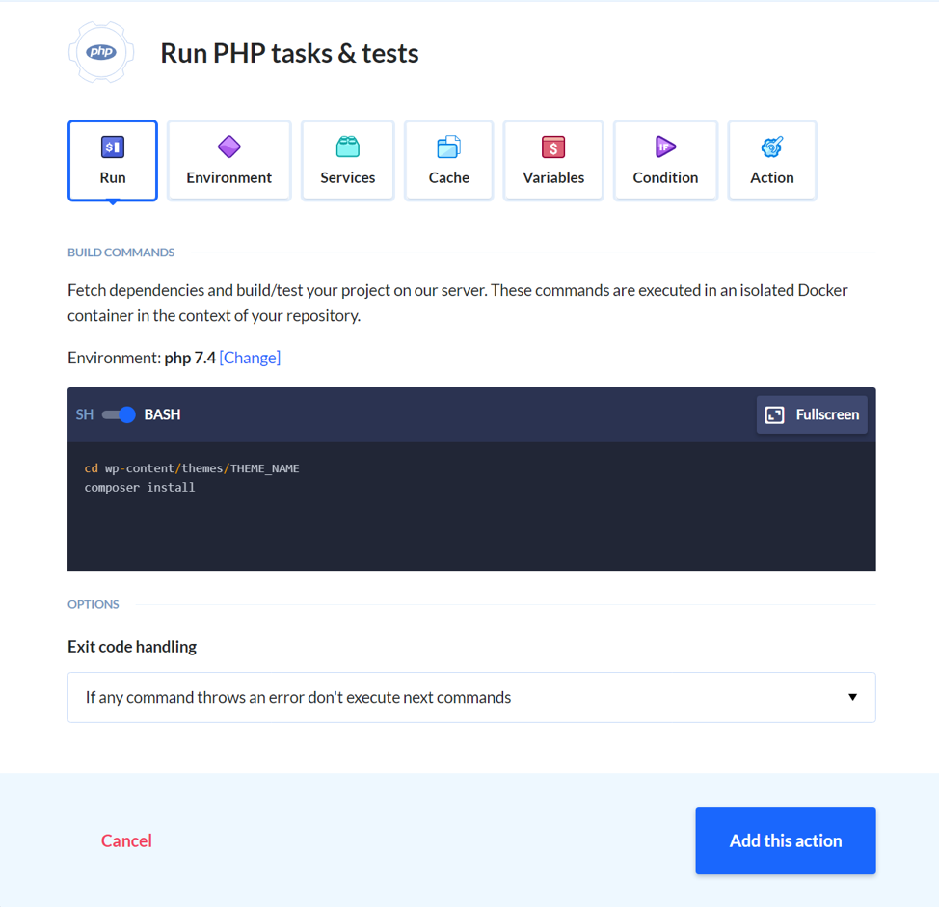The height and width of the screenshot is (907, 939).
Task: Click the Variables dollar-sign icon
Action: click(552, 146)
